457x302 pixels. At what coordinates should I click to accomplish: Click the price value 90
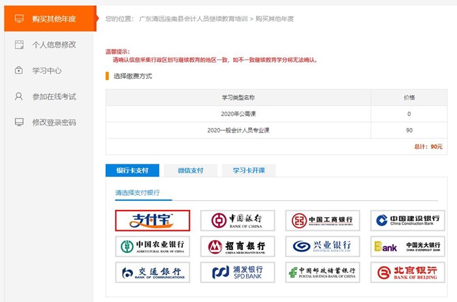409,130
